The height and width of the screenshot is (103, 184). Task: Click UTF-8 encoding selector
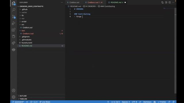[x=134, y=102]
